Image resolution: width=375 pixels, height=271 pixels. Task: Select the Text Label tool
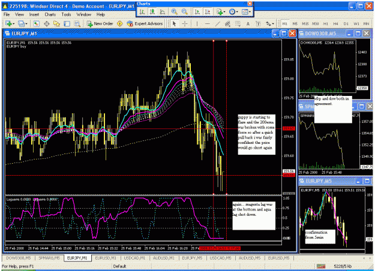tap(258, 23)
